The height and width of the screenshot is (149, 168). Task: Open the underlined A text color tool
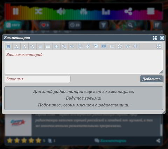(16, 47)
